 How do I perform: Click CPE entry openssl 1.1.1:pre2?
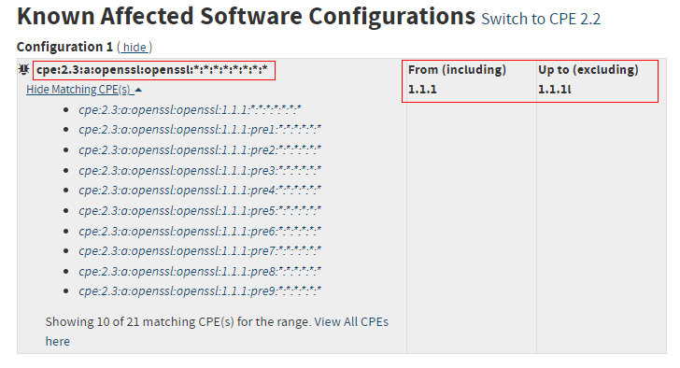click(x=200, y=150)
